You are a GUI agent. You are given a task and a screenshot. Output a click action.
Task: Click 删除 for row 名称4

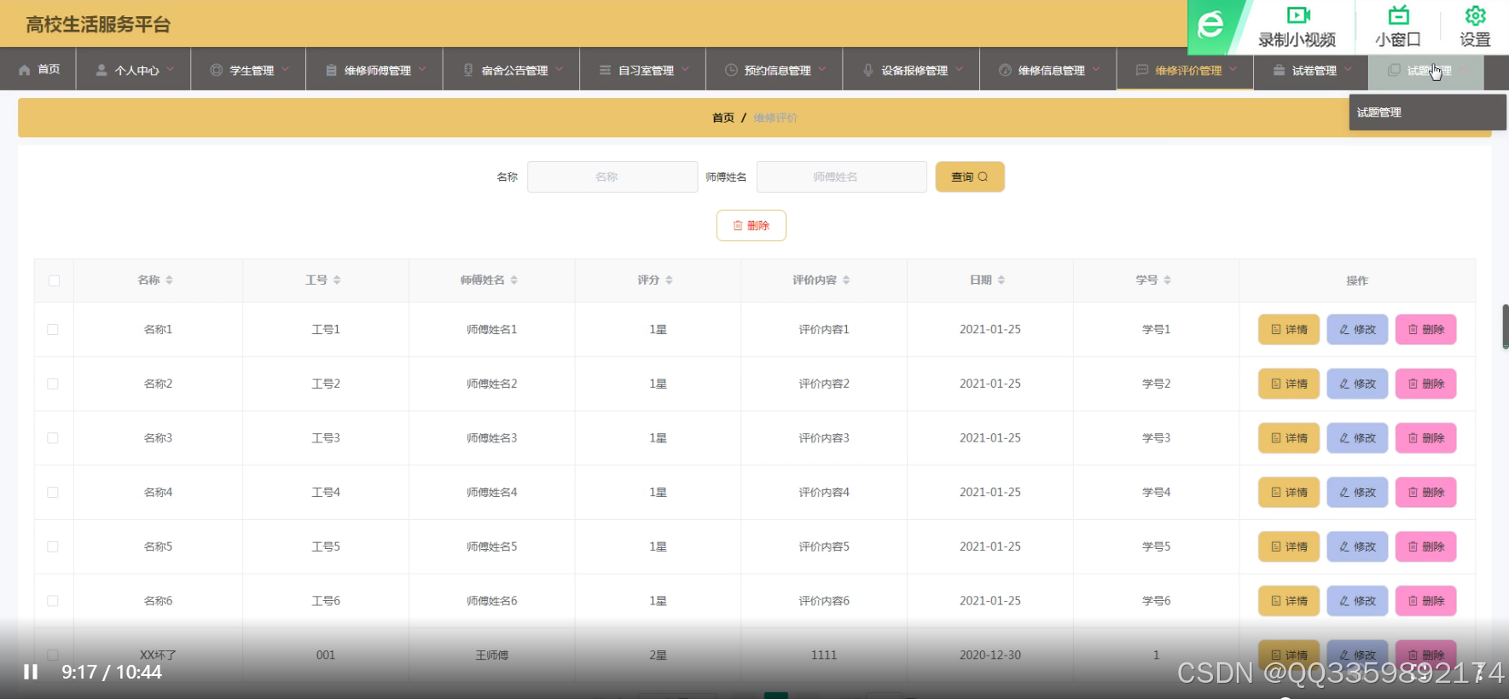(1425, 492)
